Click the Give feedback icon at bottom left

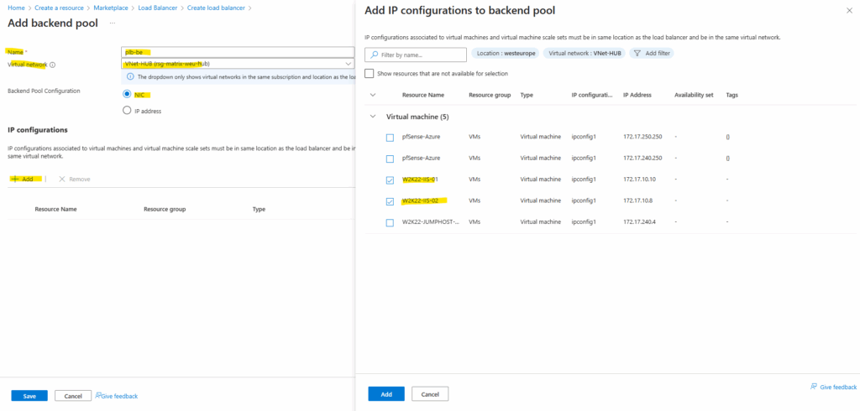point(99,396)
